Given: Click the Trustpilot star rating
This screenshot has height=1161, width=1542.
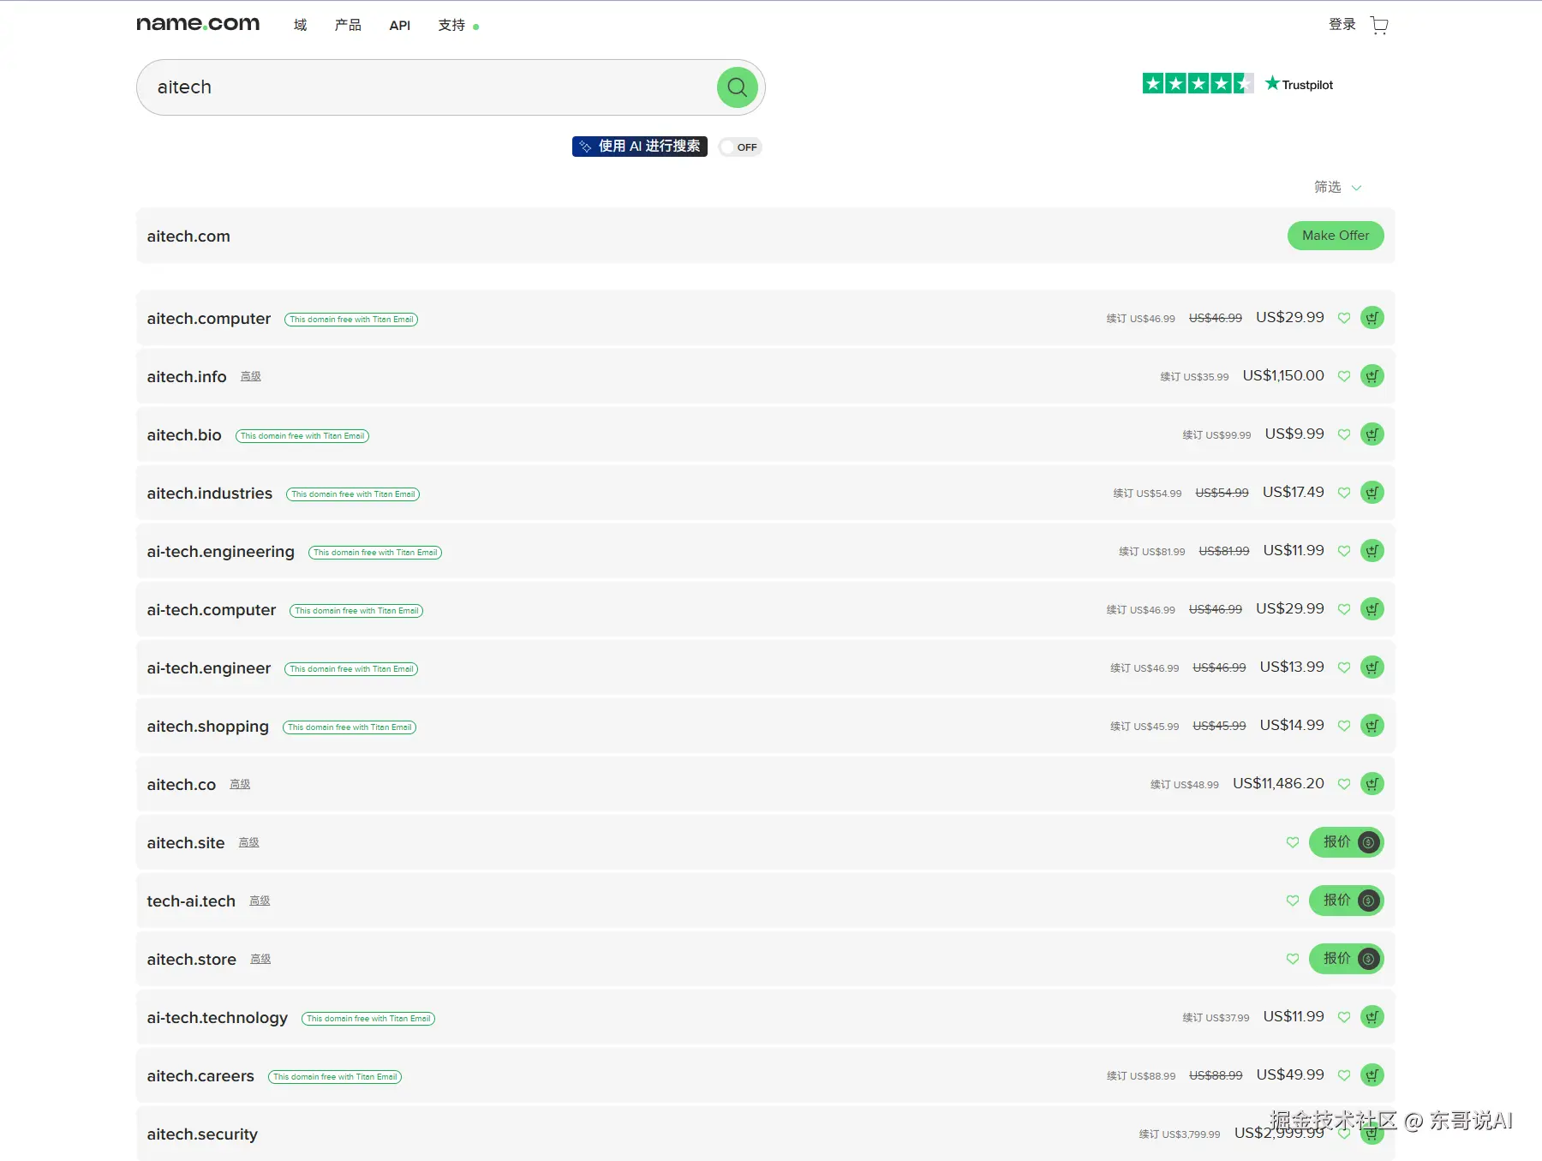Looking at the screenshot, I should [1197, 84].
